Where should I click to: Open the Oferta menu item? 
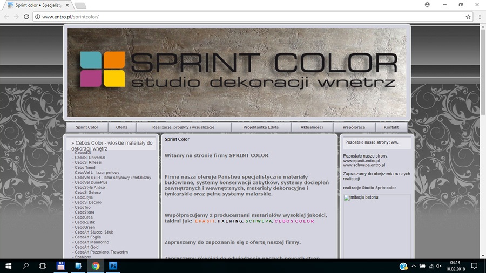click(122, 127)
